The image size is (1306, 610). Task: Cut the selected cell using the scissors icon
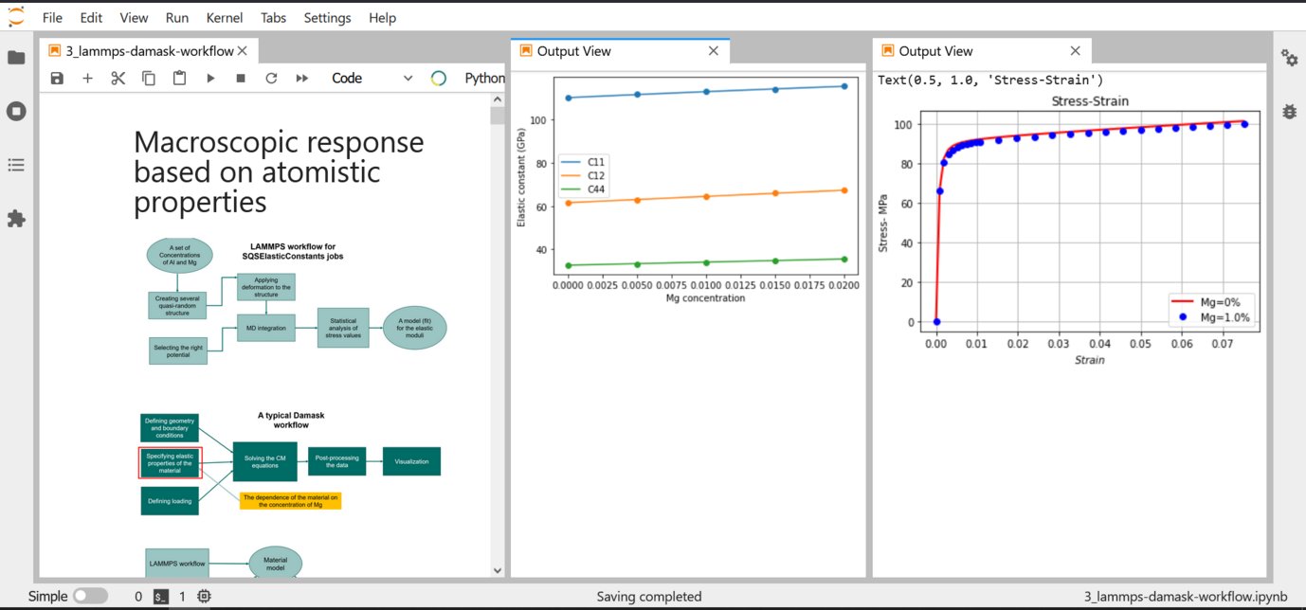click(x=118, y=79)
